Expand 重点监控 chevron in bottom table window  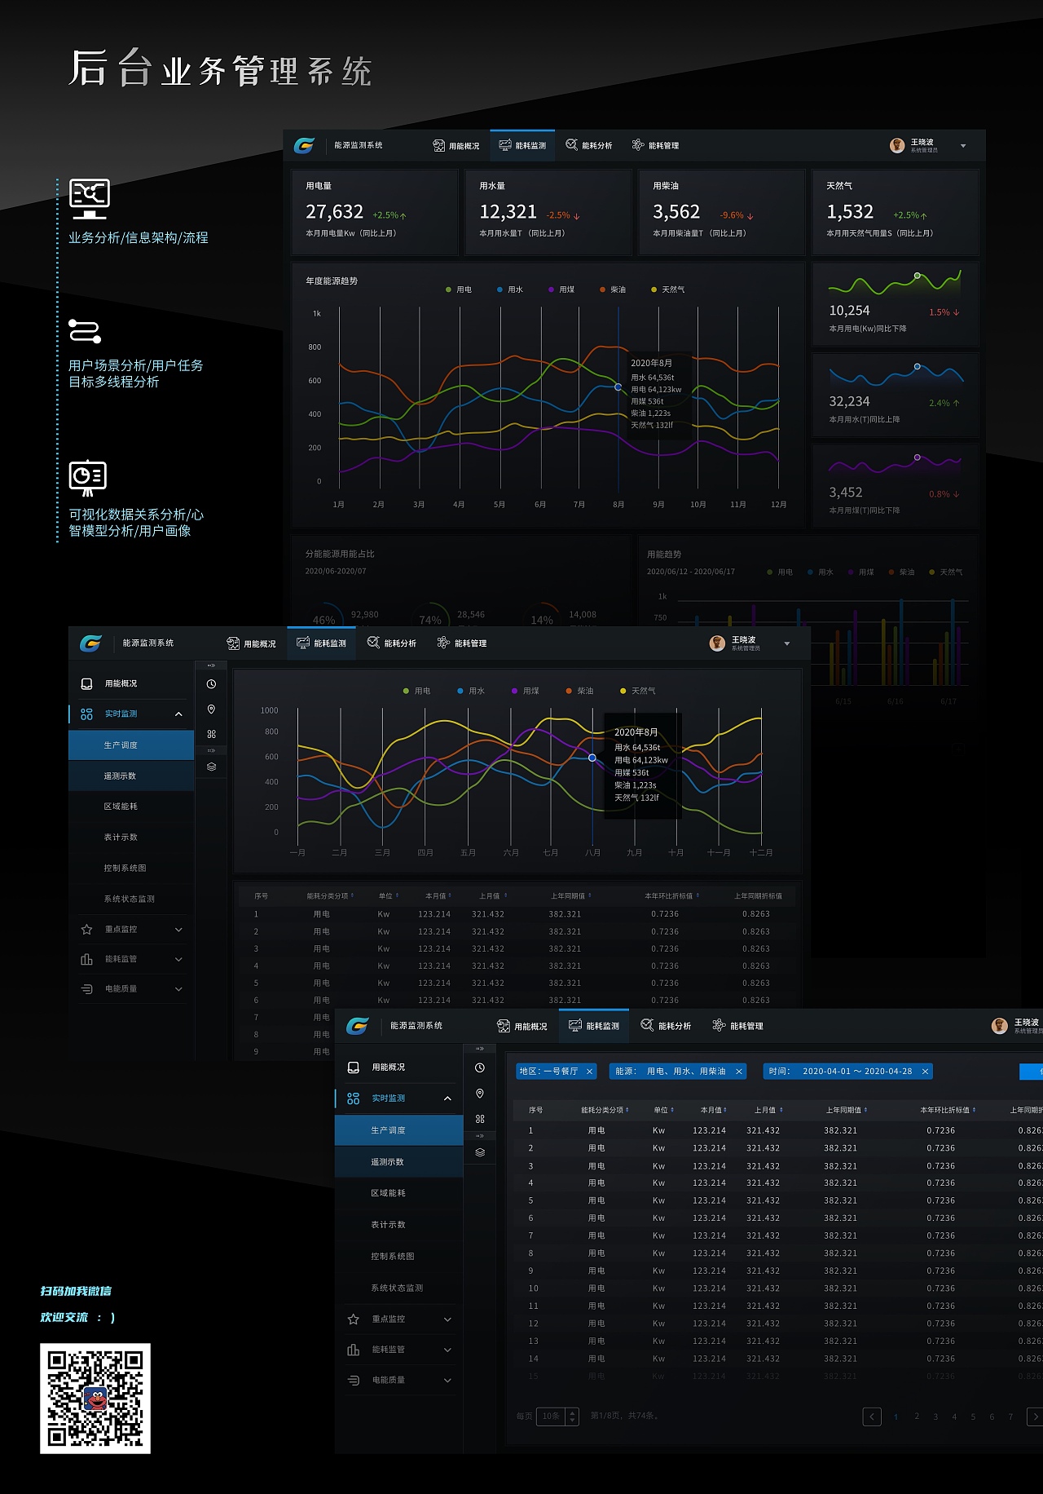click(447, 1319)
